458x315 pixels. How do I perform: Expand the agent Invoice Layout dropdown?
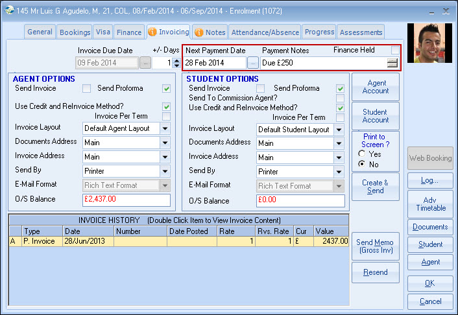[165, 128]
